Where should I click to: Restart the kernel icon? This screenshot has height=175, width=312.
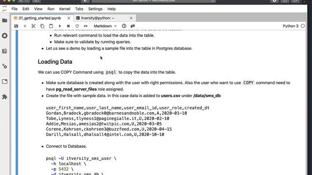pos(77,26)
